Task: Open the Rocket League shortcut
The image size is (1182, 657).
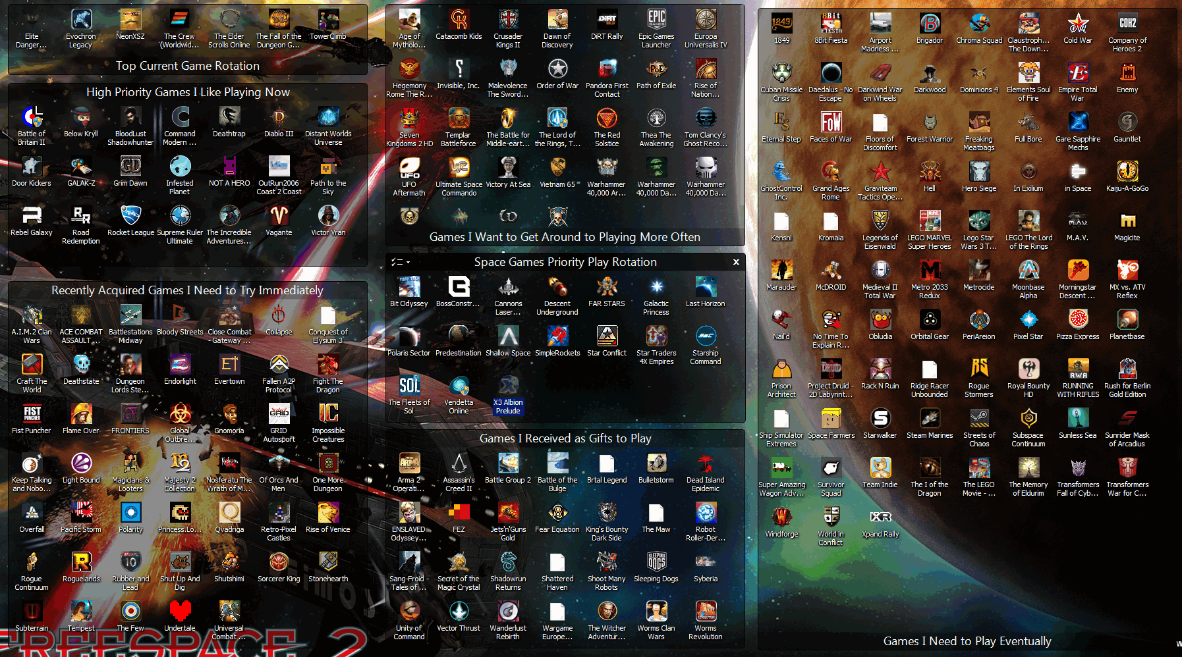Action: click(130, 216)
